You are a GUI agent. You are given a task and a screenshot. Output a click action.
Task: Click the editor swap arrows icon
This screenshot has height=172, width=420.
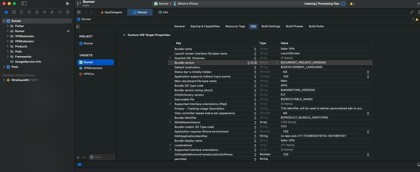(x=412, y=12)
